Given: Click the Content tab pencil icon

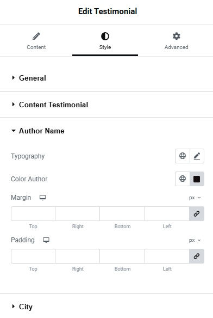Looking at the screenshot, I should point(36,36).
